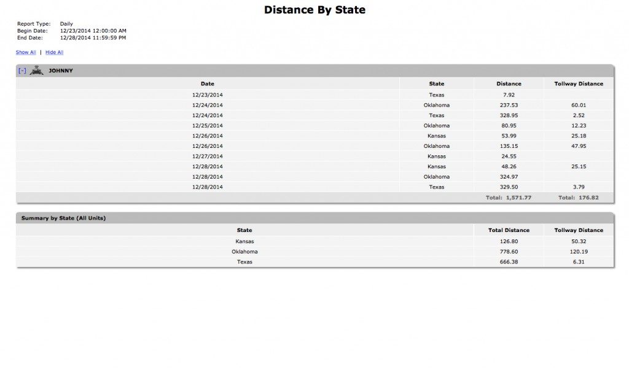Select Kansas in the summary table
Screen dimensions: 629x372
244,241
